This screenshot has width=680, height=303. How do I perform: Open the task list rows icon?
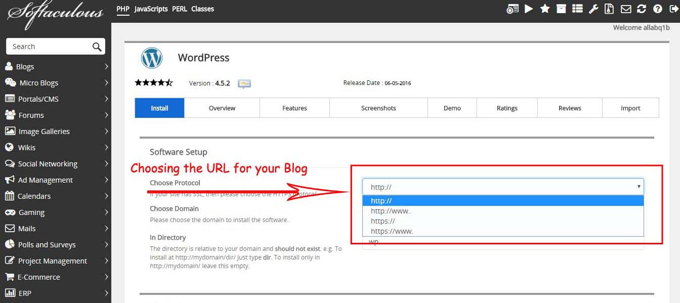click(x=577, y=9)
